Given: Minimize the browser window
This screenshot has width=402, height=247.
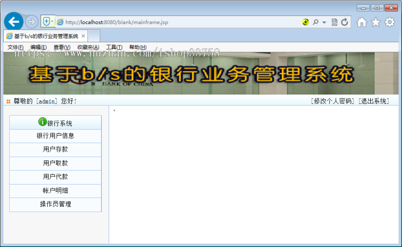Looking at the screenshot, I should (363, 8).
